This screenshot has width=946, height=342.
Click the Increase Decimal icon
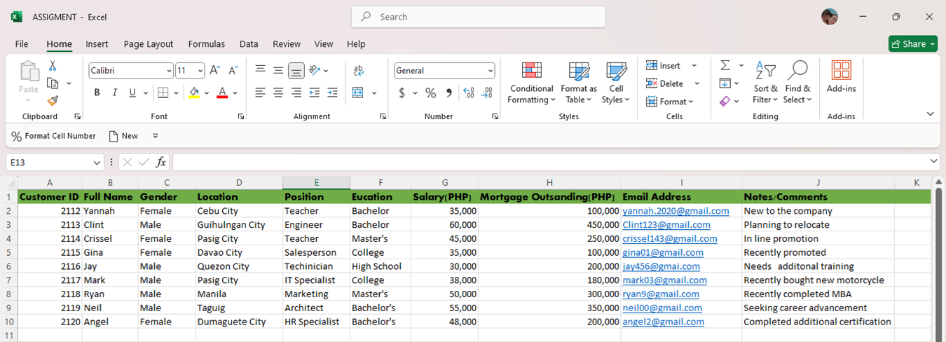(469, 93)
